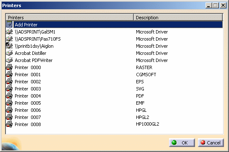Click the icon next to Printer 0004

(9, 96)
